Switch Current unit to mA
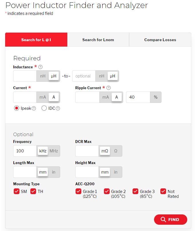Image resolution: width=195 pixels, height=231 pixels. point(43,97)
